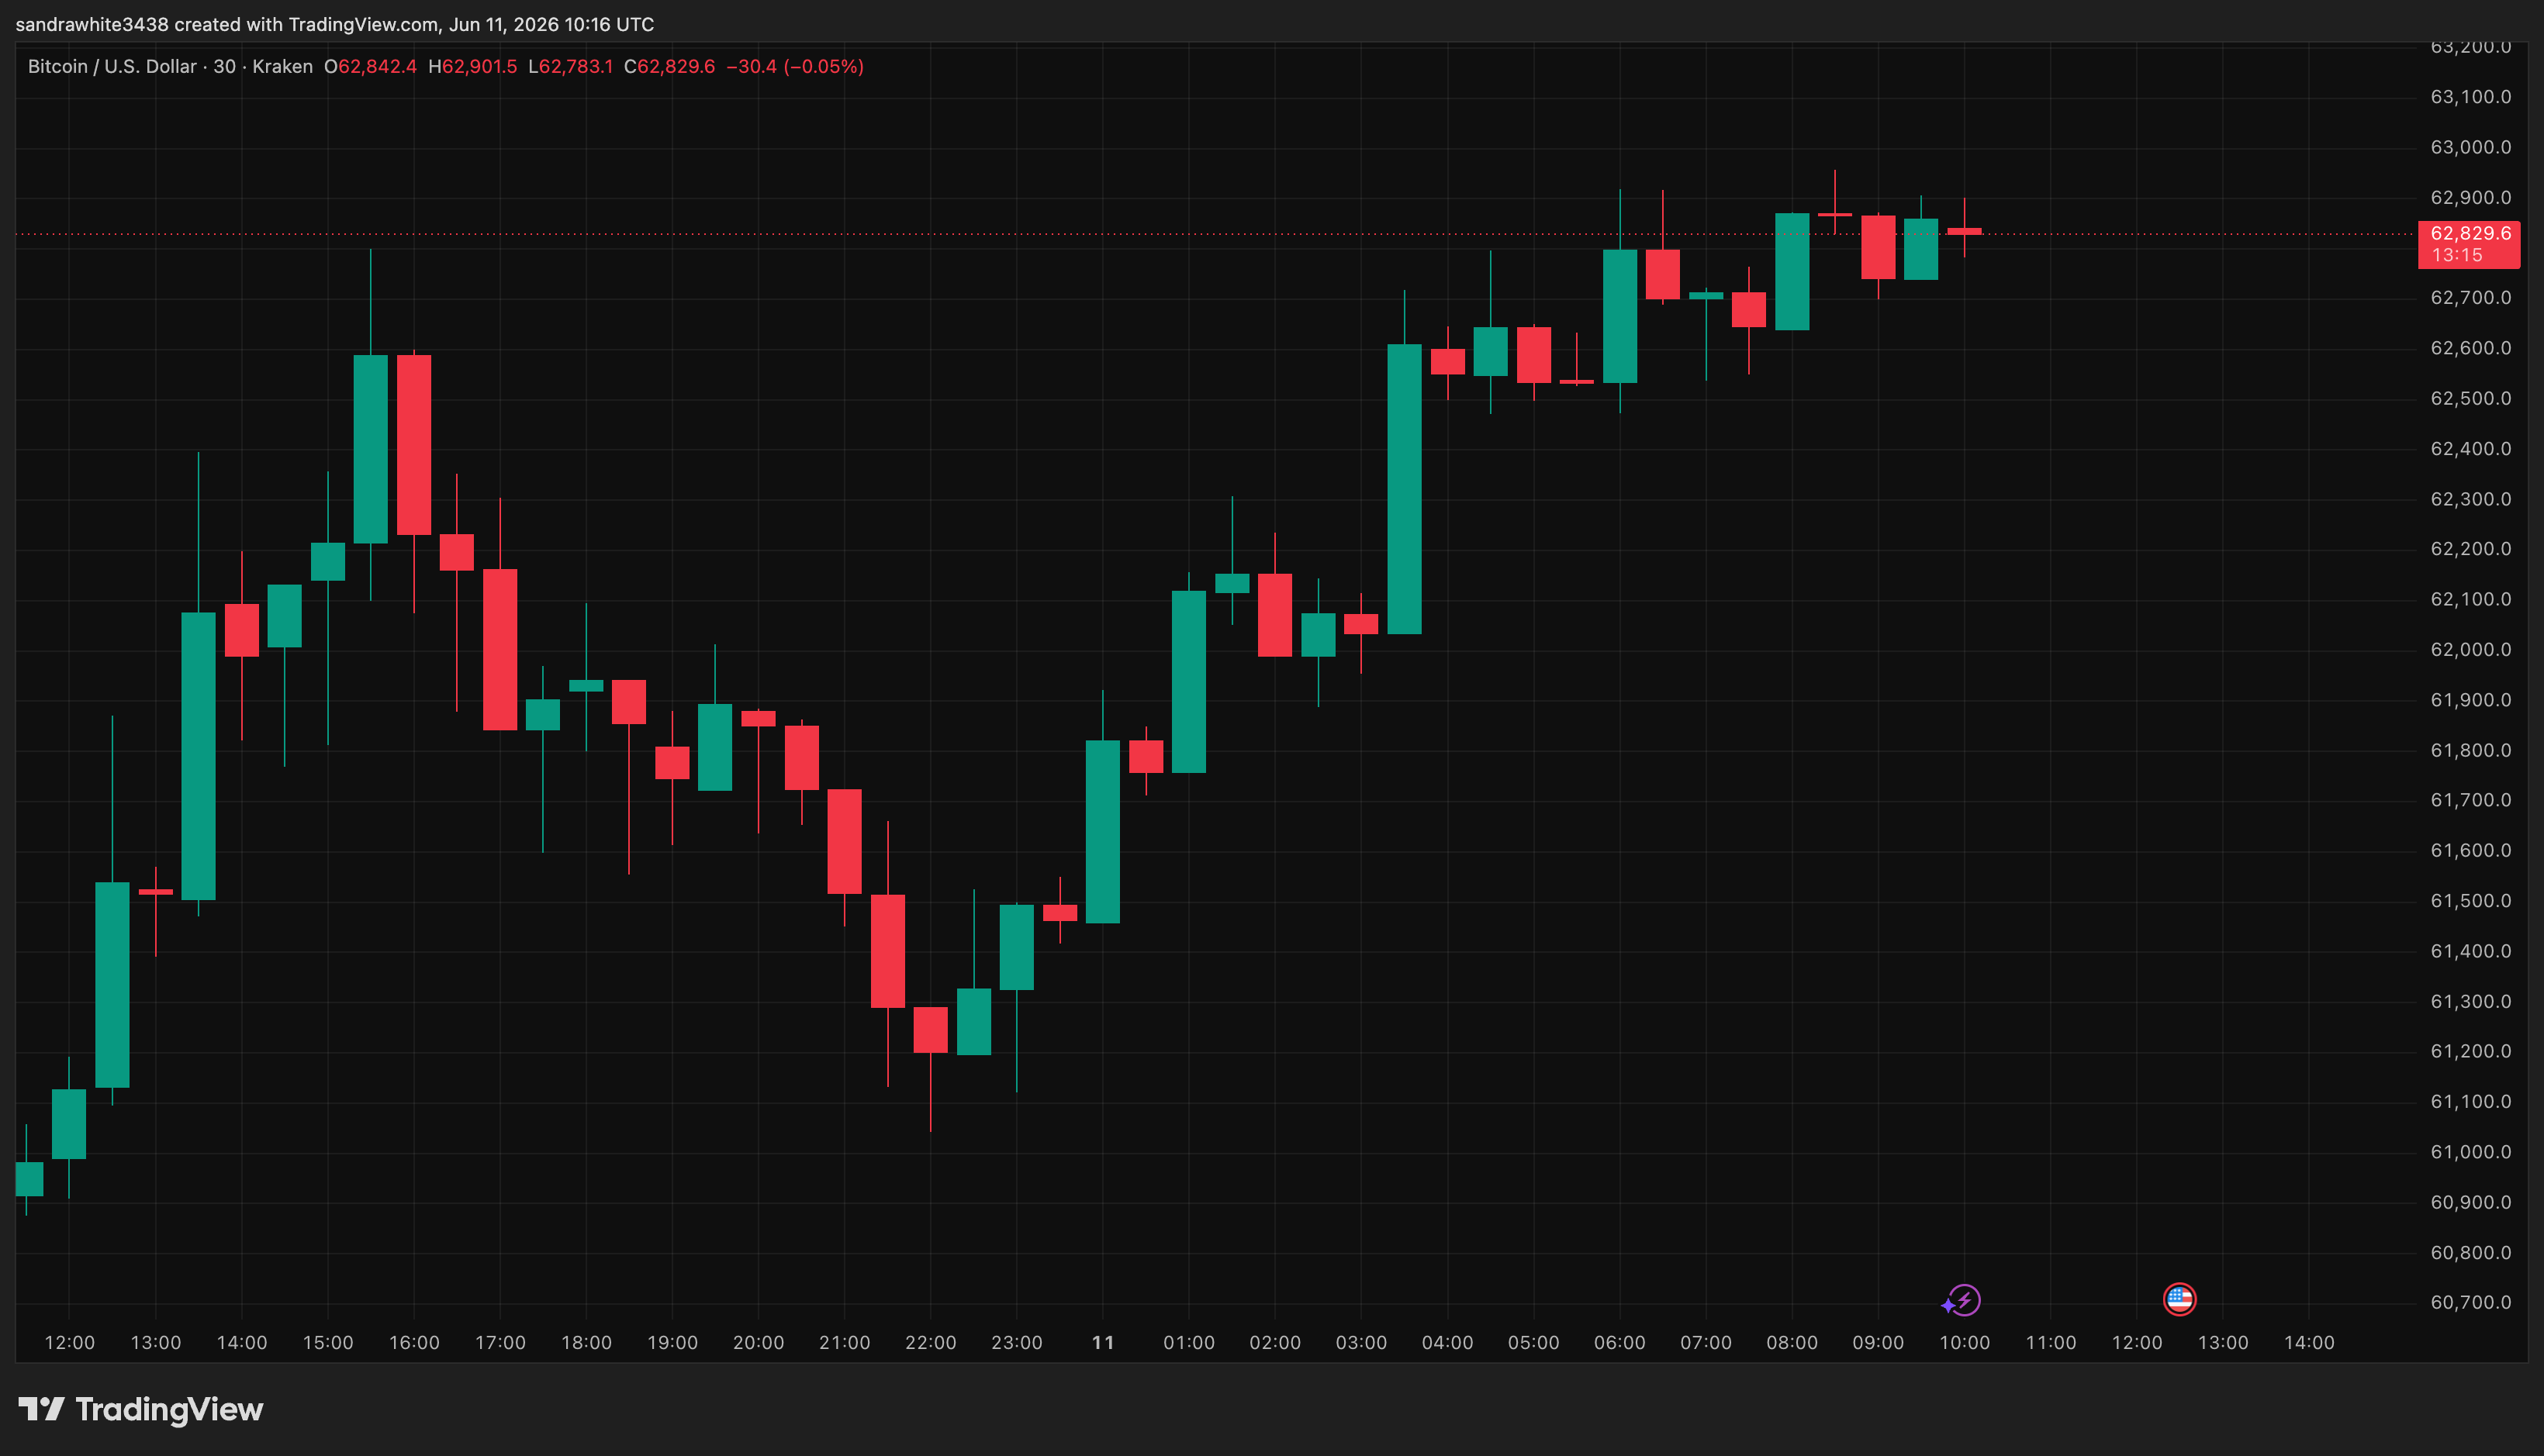Click the latest red candle at 10:00
Viewport: 2544px width, 1456px height.
pos(1964,231)
